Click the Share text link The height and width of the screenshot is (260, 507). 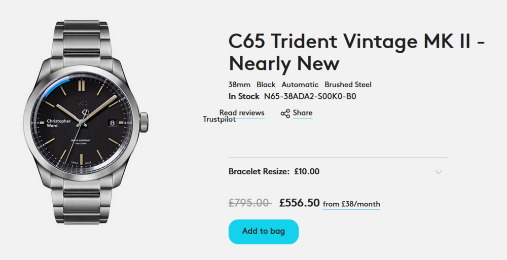(303, 113)
